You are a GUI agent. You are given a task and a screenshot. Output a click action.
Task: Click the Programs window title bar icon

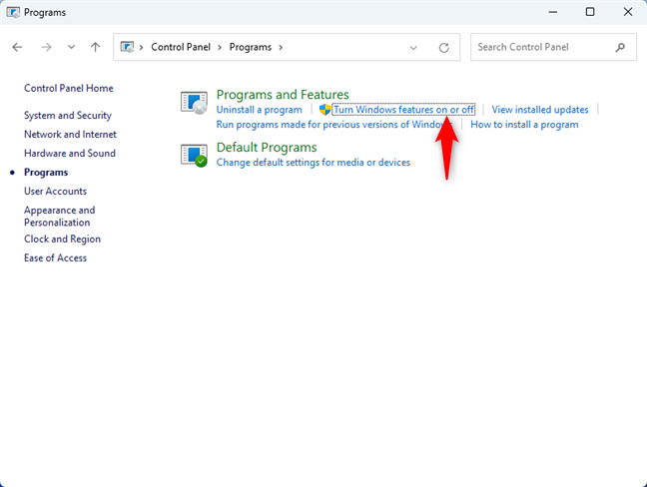[13, 12]
